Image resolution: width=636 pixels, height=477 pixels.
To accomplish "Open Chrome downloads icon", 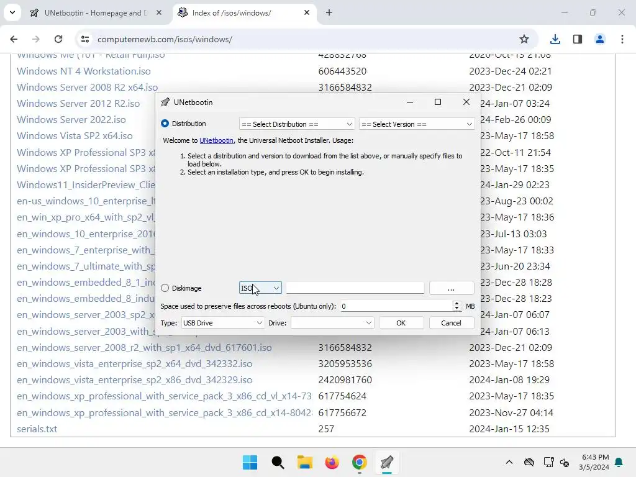I will point(555,39).
